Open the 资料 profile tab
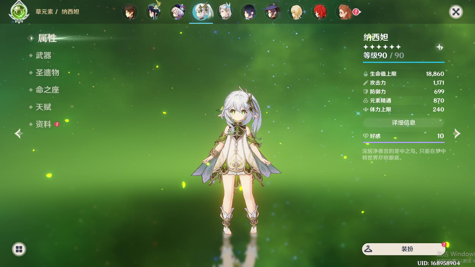The image size is (475, 267). [43, 124]
